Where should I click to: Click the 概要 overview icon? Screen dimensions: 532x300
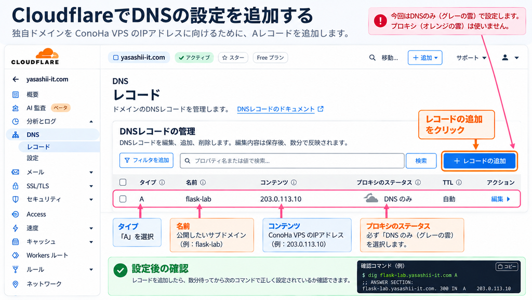coord(16,94)
